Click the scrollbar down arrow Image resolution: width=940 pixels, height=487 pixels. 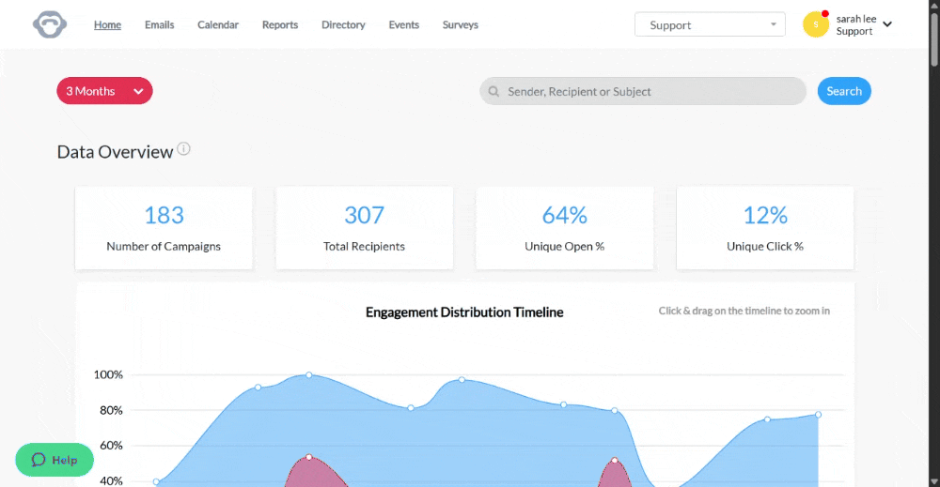pos(934,481)
